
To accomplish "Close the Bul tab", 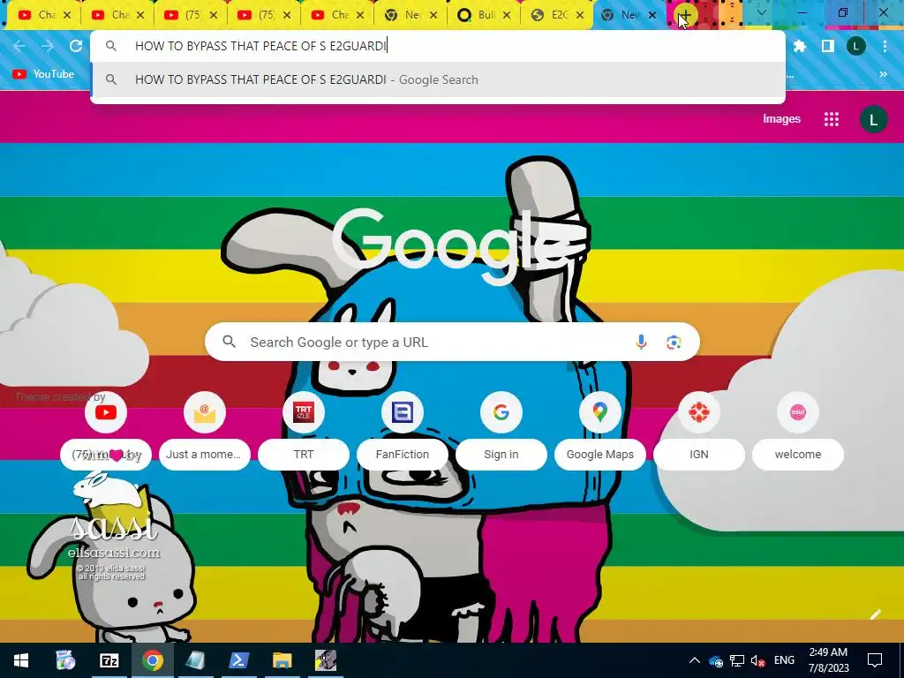I will point(507,15).
